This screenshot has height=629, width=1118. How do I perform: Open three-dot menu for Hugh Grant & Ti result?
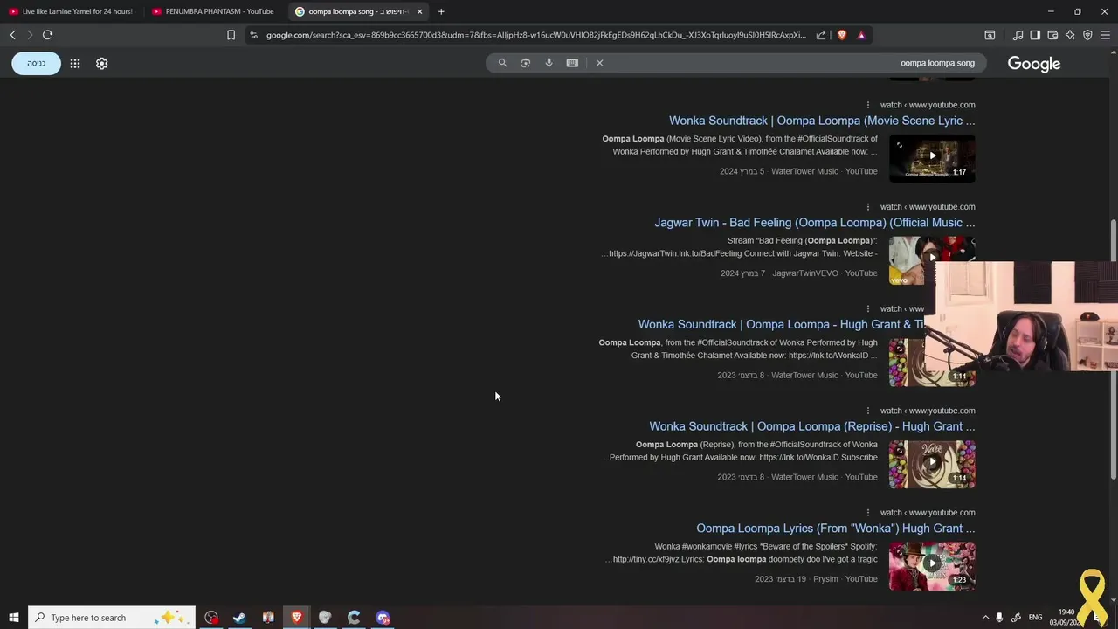(867, 308)
